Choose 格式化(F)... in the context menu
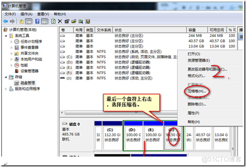The height and width of the screenshot is (167, 246). pos(196,76)
